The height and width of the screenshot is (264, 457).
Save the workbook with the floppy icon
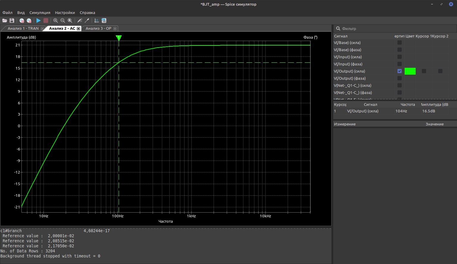pos(12,21)
